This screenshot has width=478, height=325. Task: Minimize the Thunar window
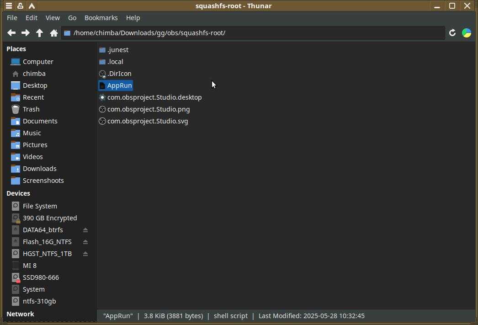pyautogui.click(x=437, y=6)
